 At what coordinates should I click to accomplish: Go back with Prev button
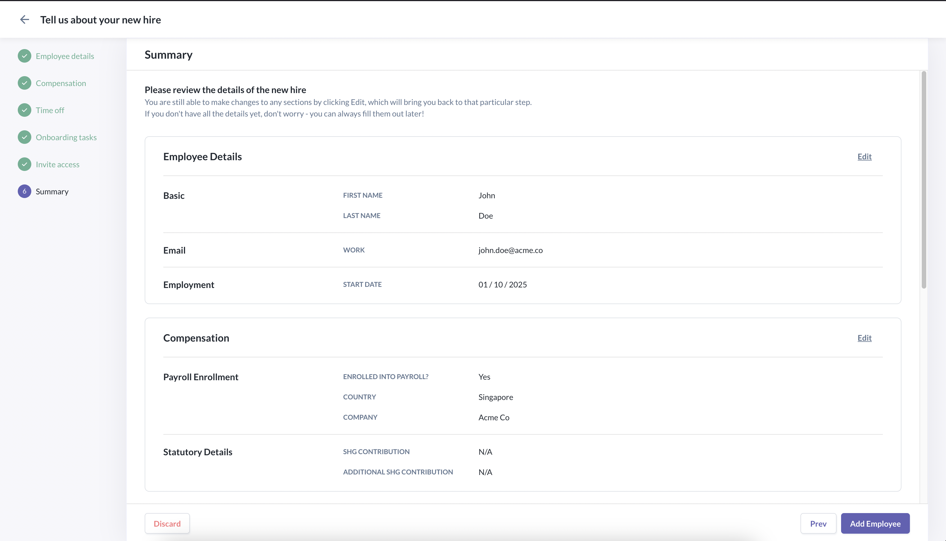click(818, 524)
